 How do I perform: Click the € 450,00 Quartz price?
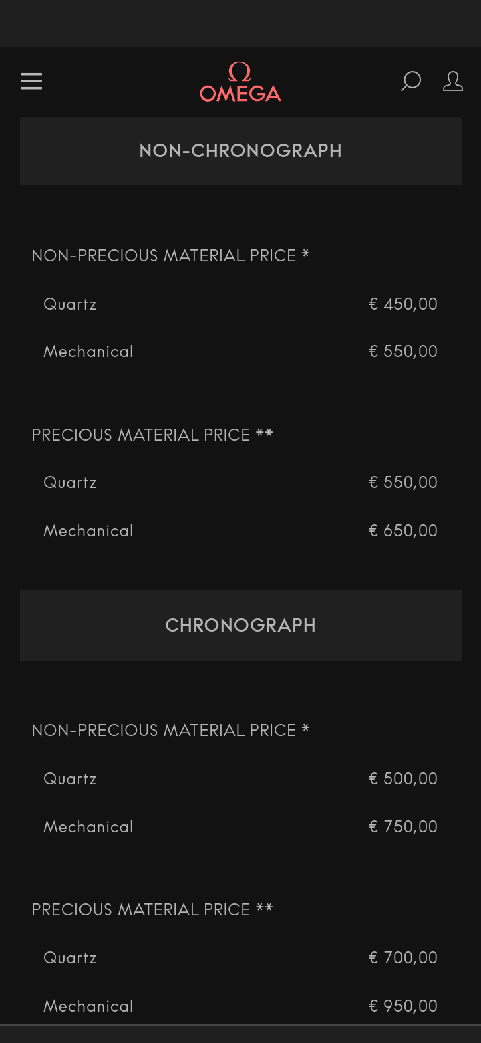[403, 304]
